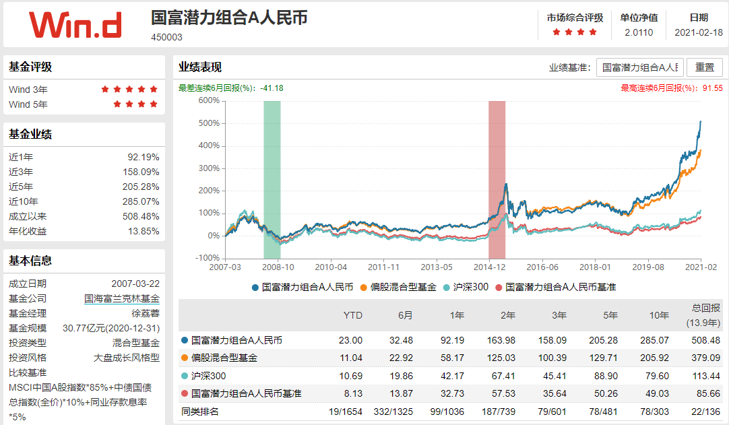The height and width of the screenshot is (425, 729).
Task: Select the 2年 column header
Action: pyautogui.click(x=508, y=315)
